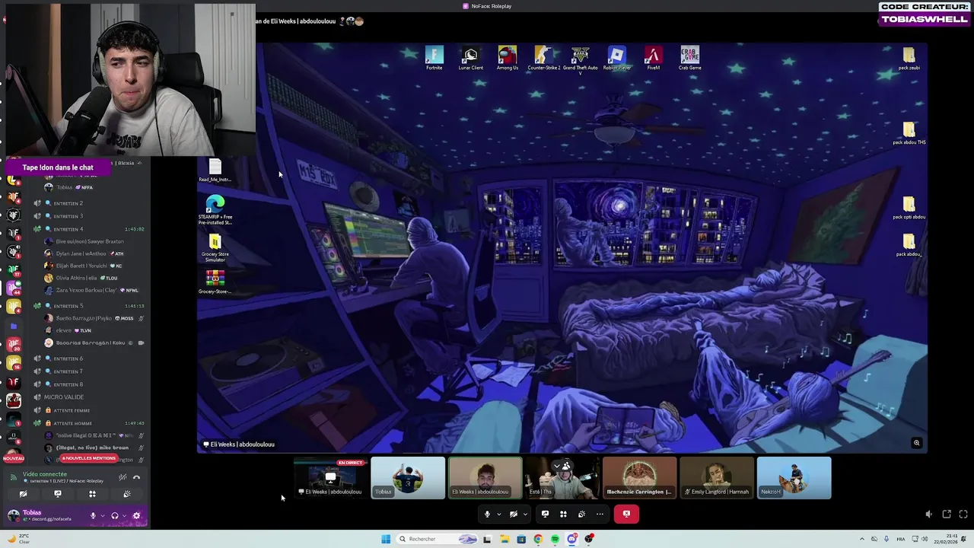Pop out the stream window

pyautogui.click(x=947, y=515)
